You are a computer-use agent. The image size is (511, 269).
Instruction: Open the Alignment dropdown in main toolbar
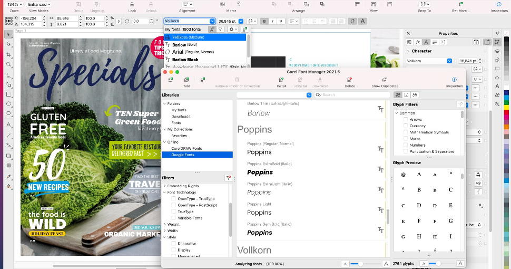188,4
